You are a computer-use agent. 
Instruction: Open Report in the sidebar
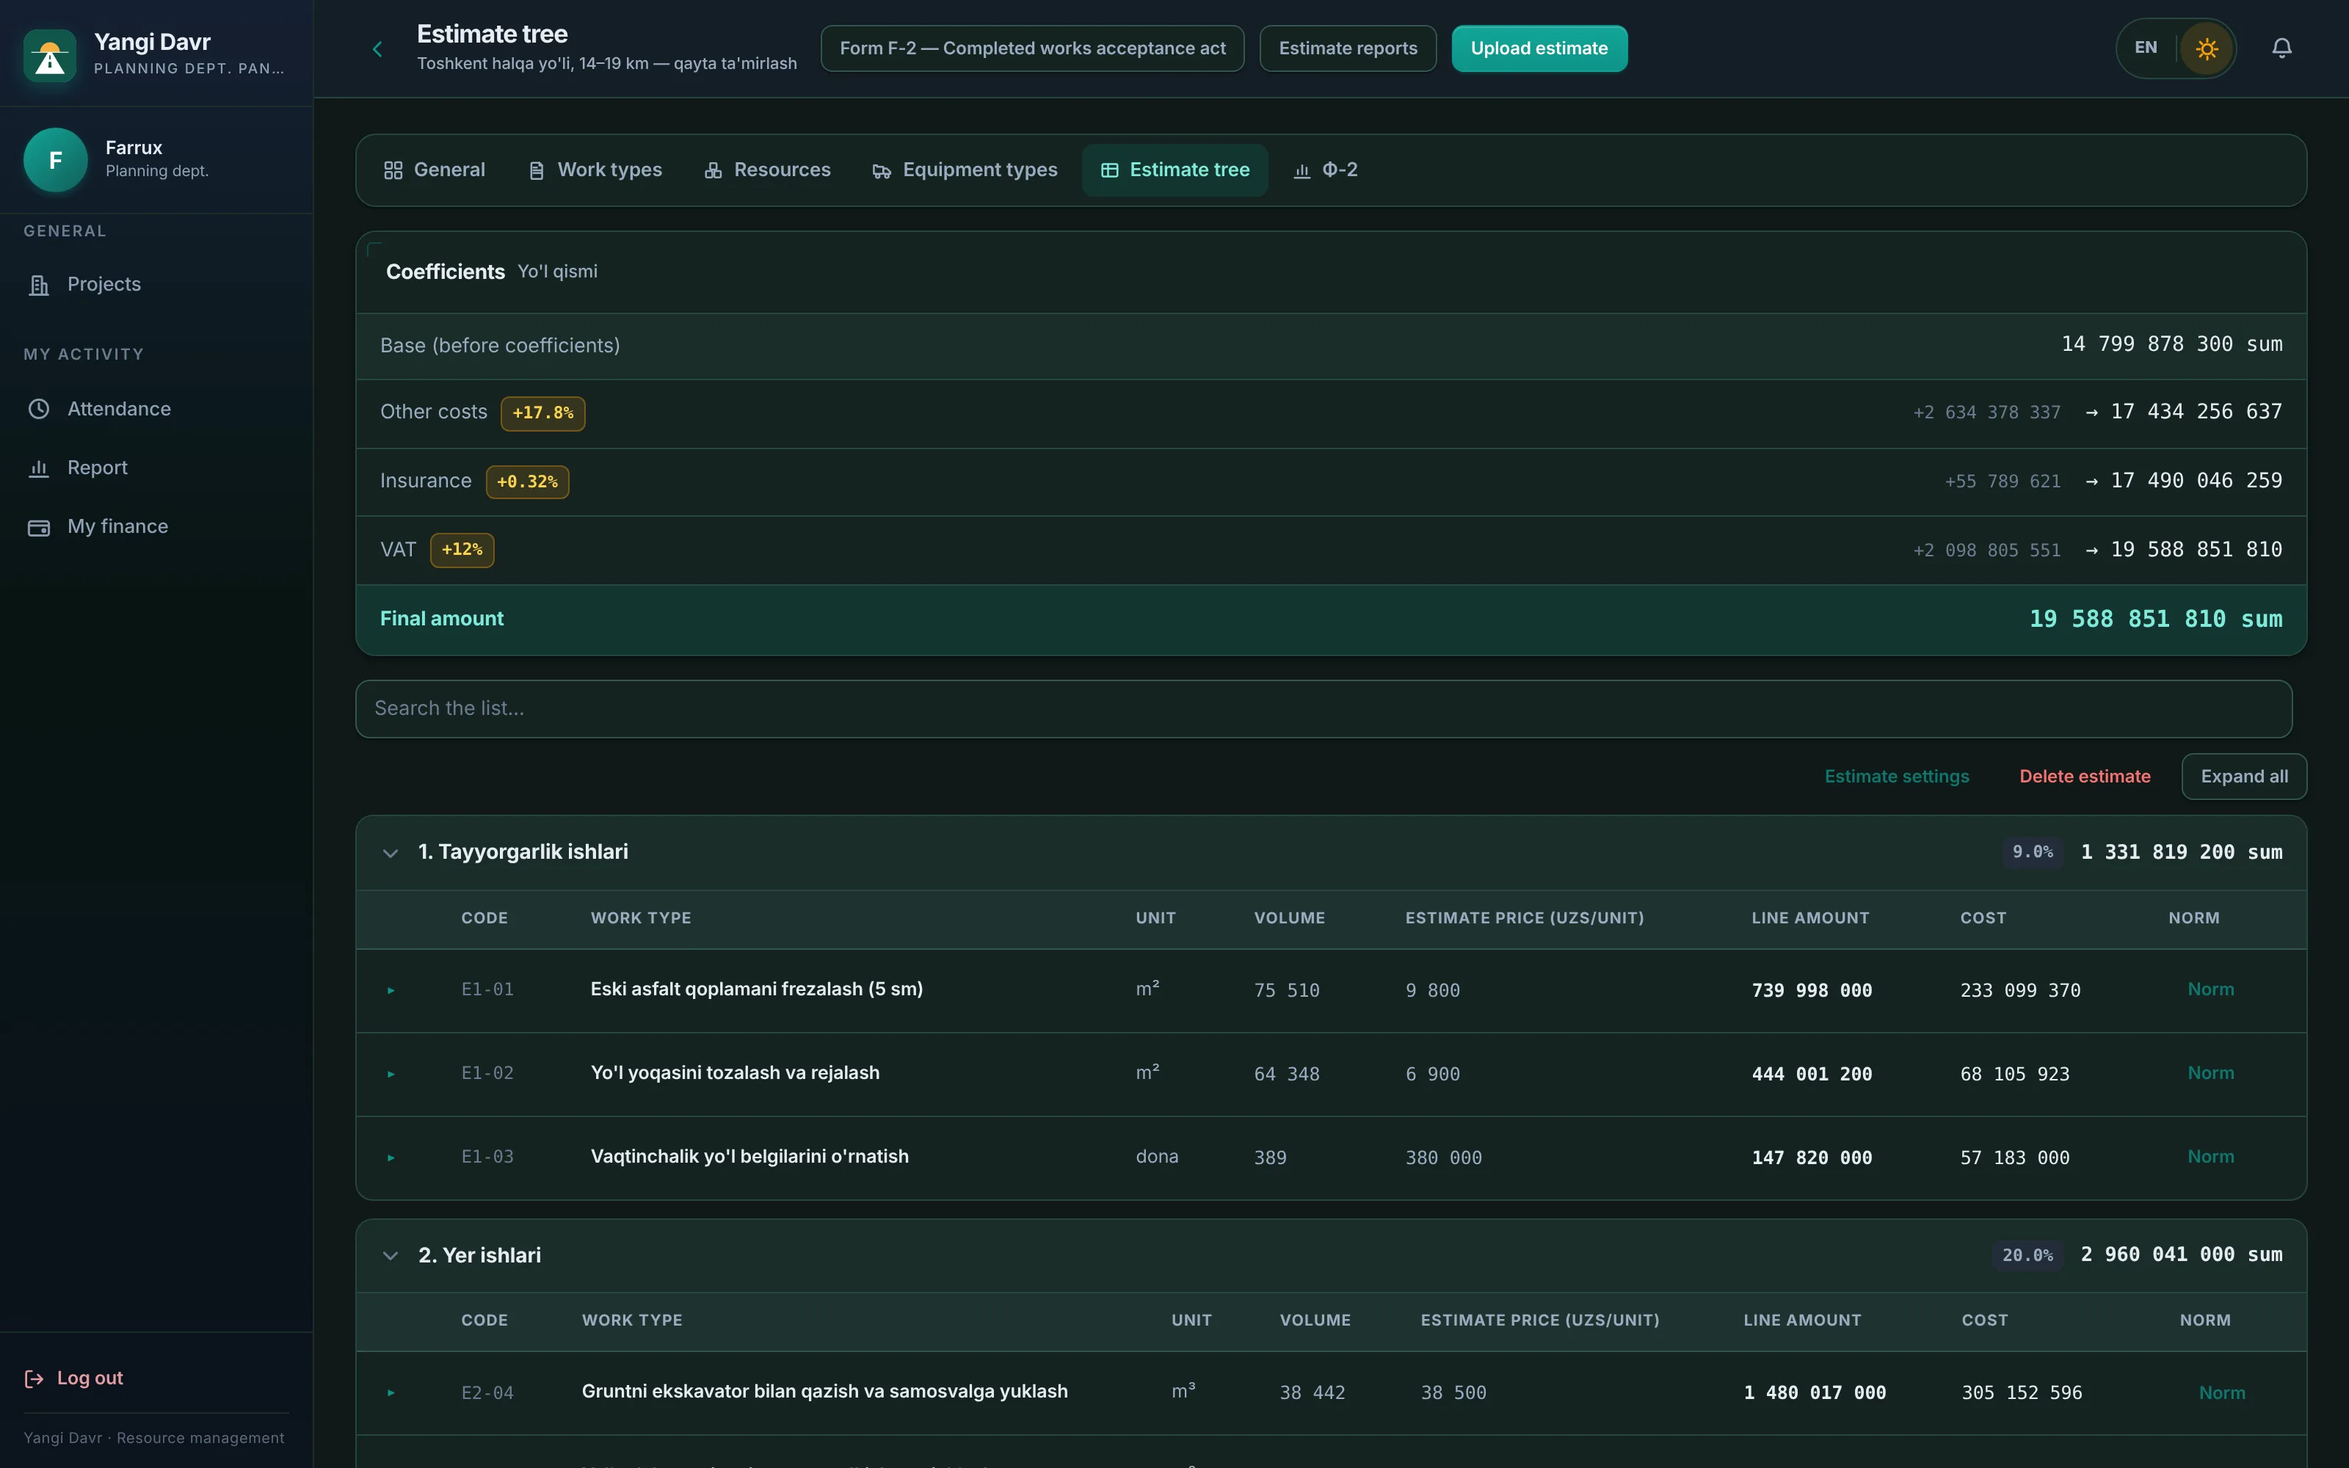click(x=156, y=468)
